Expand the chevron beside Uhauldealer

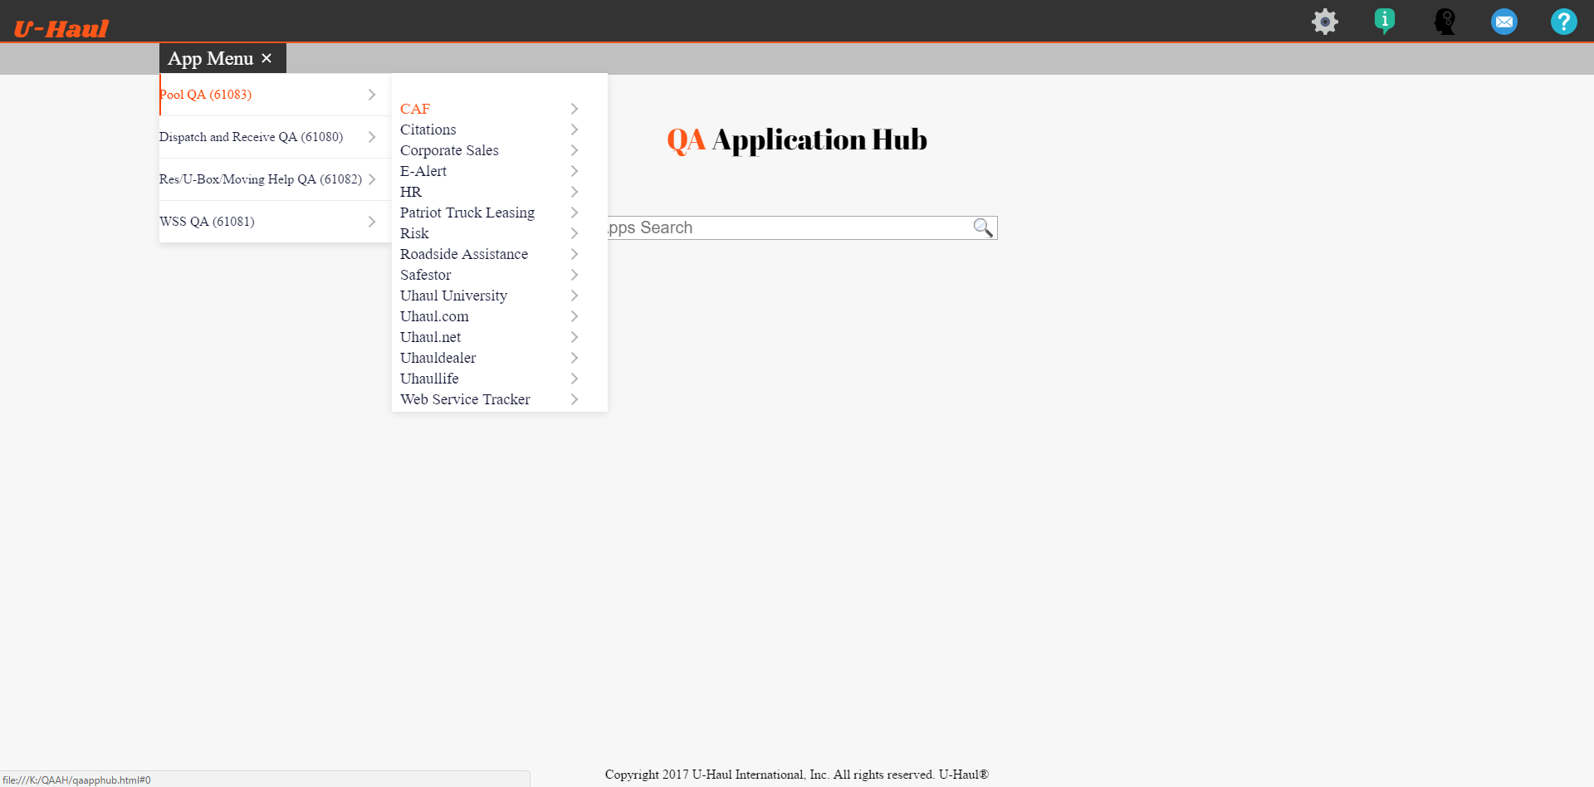[x=575, y=358]
